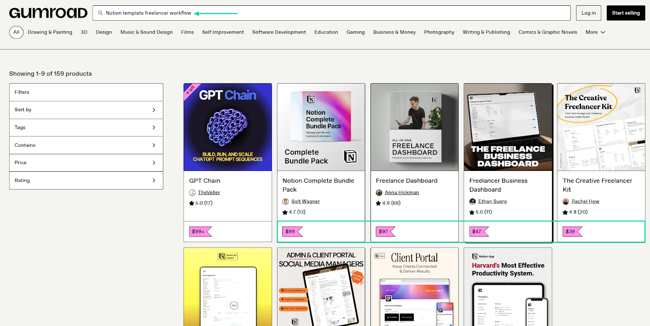Click Freelance Business Dashboard laptop thumbnail

(508, 127)
